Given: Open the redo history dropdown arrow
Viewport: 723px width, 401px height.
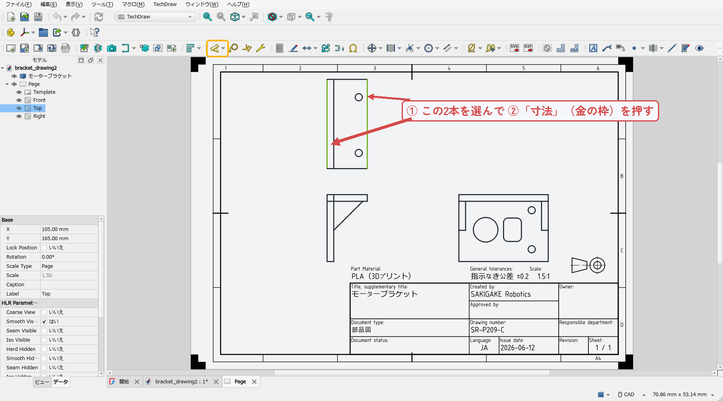Looking at the screenshot, I should coord(84,17).
